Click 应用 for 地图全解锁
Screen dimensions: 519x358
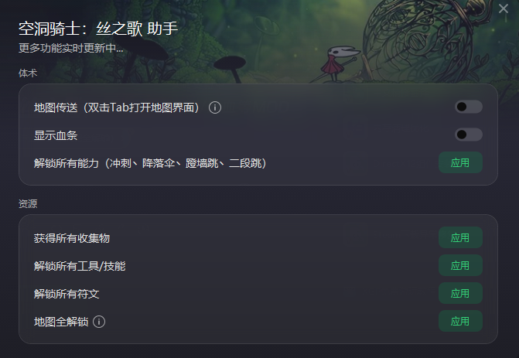coord(460,321)
